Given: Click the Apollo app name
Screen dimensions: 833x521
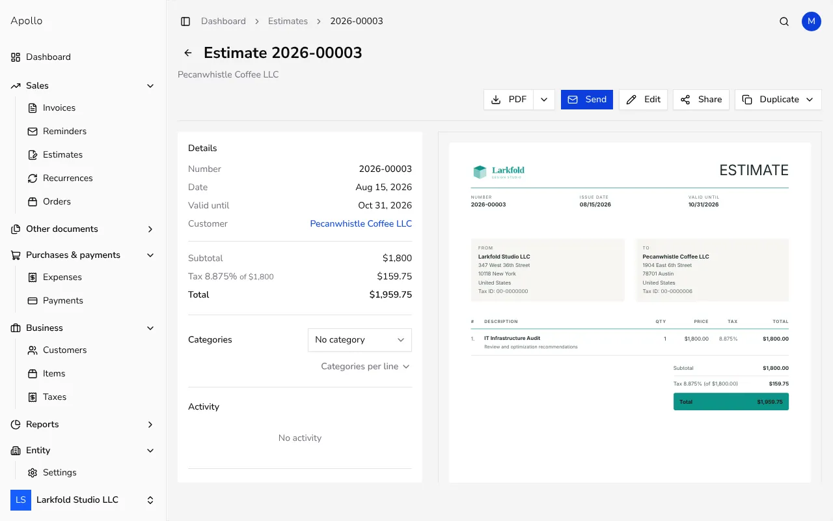Looking at the screenshot, I should click(x=27, y=21).
